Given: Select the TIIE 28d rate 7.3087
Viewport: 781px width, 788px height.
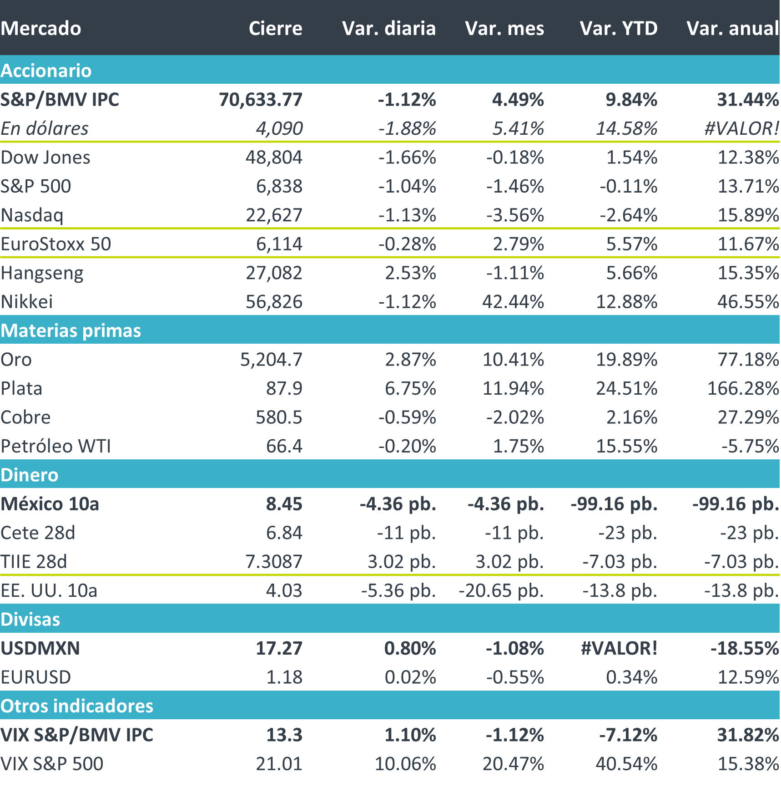Looking at the screenshot, I should coord(274,561).
